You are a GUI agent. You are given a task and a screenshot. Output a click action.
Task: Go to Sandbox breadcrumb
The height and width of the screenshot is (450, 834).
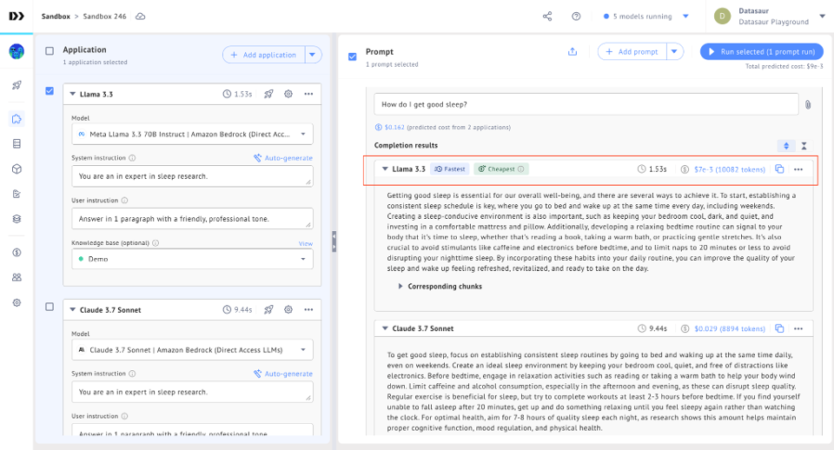[x=56, y=17]
